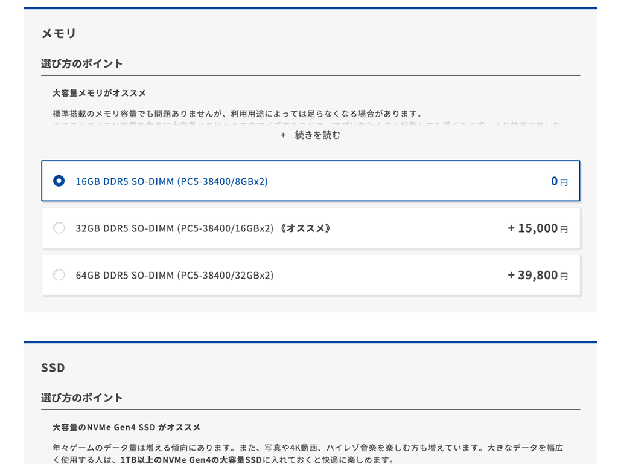Click the メモリ section heading

tap(59, 34)
